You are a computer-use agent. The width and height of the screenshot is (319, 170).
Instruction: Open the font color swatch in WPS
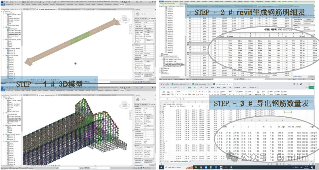197,94
